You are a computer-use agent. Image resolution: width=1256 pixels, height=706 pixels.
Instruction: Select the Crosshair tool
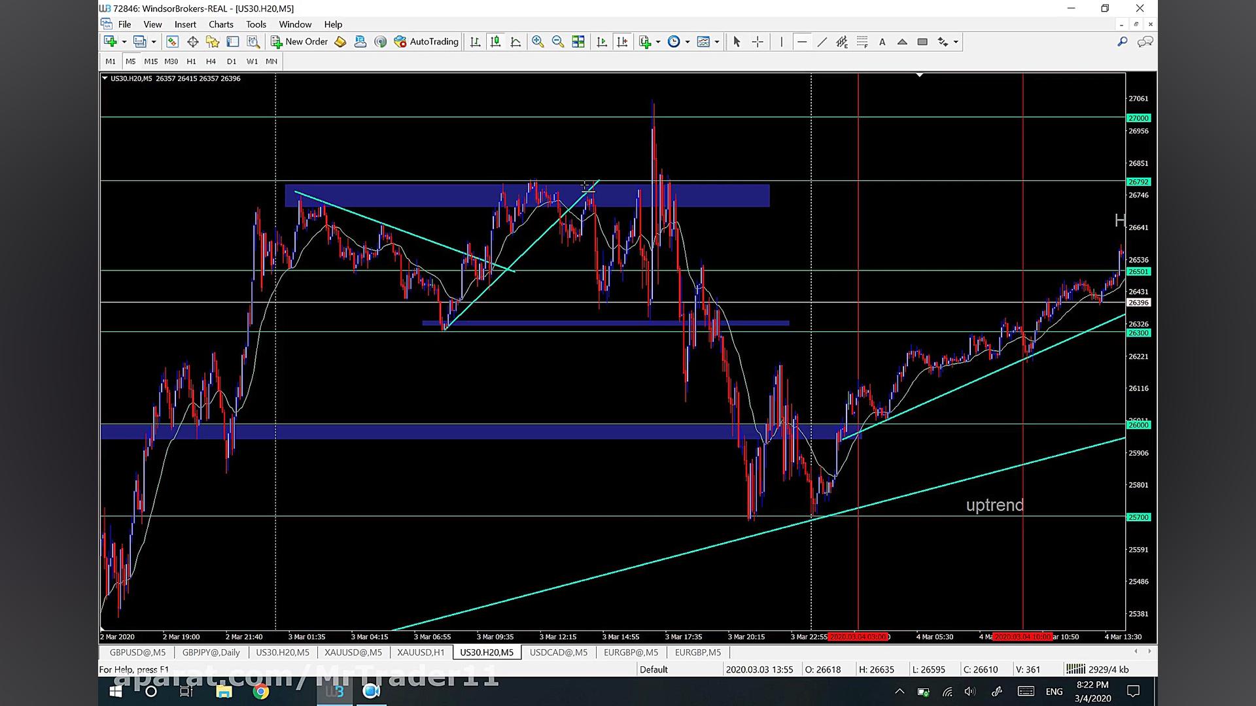pos(758,42)
